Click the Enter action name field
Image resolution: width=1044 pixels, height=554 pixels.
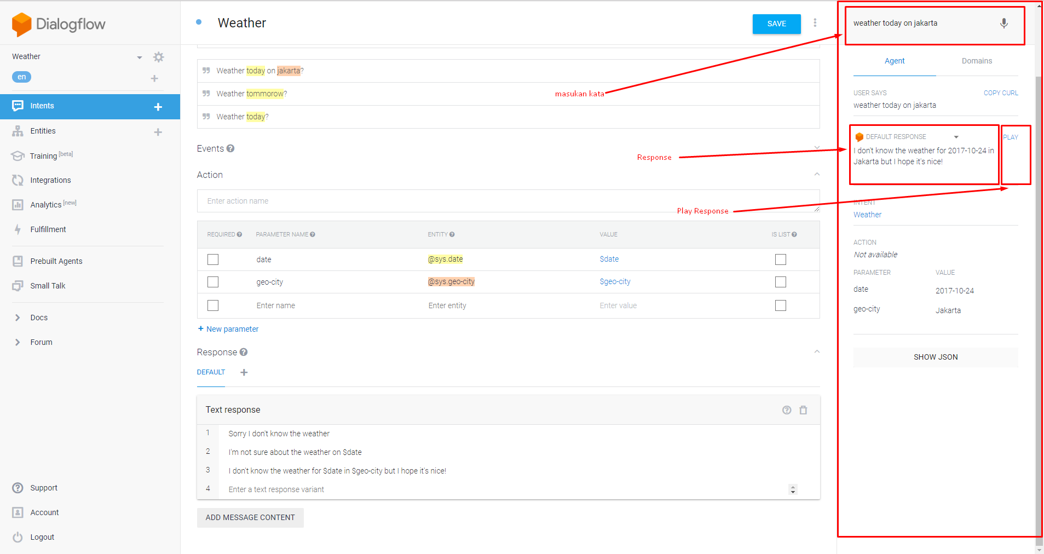click(508, 201)
